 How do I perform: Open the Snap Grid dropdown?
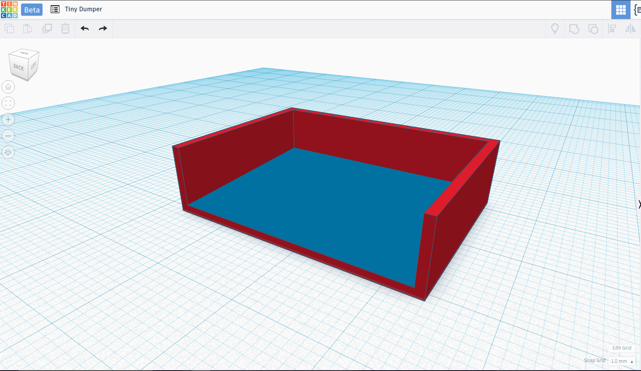coord(622,361)
